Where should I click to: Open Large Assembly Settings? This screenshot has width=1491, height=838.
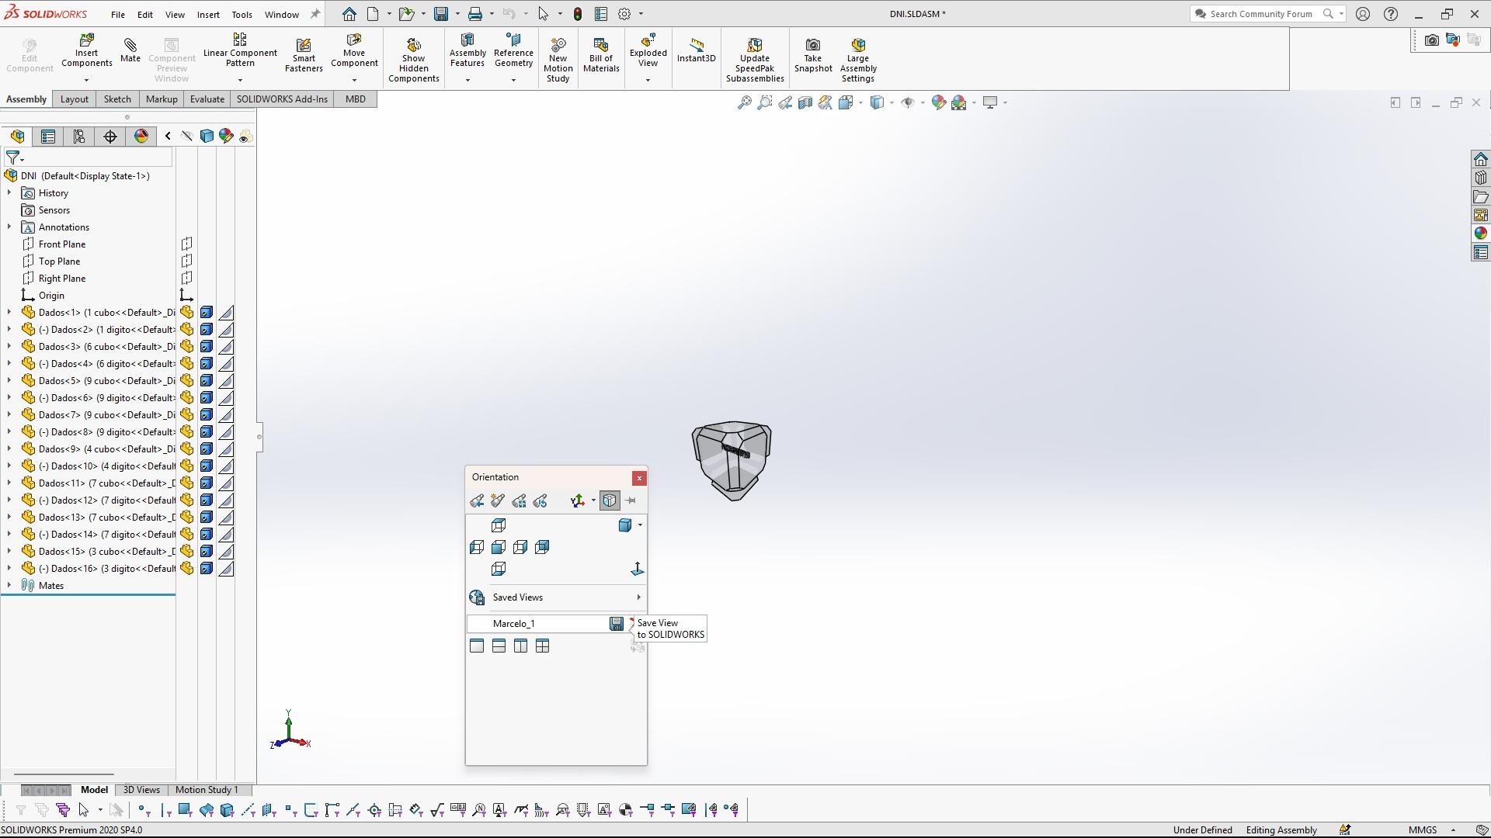click(x=857, y=59)
